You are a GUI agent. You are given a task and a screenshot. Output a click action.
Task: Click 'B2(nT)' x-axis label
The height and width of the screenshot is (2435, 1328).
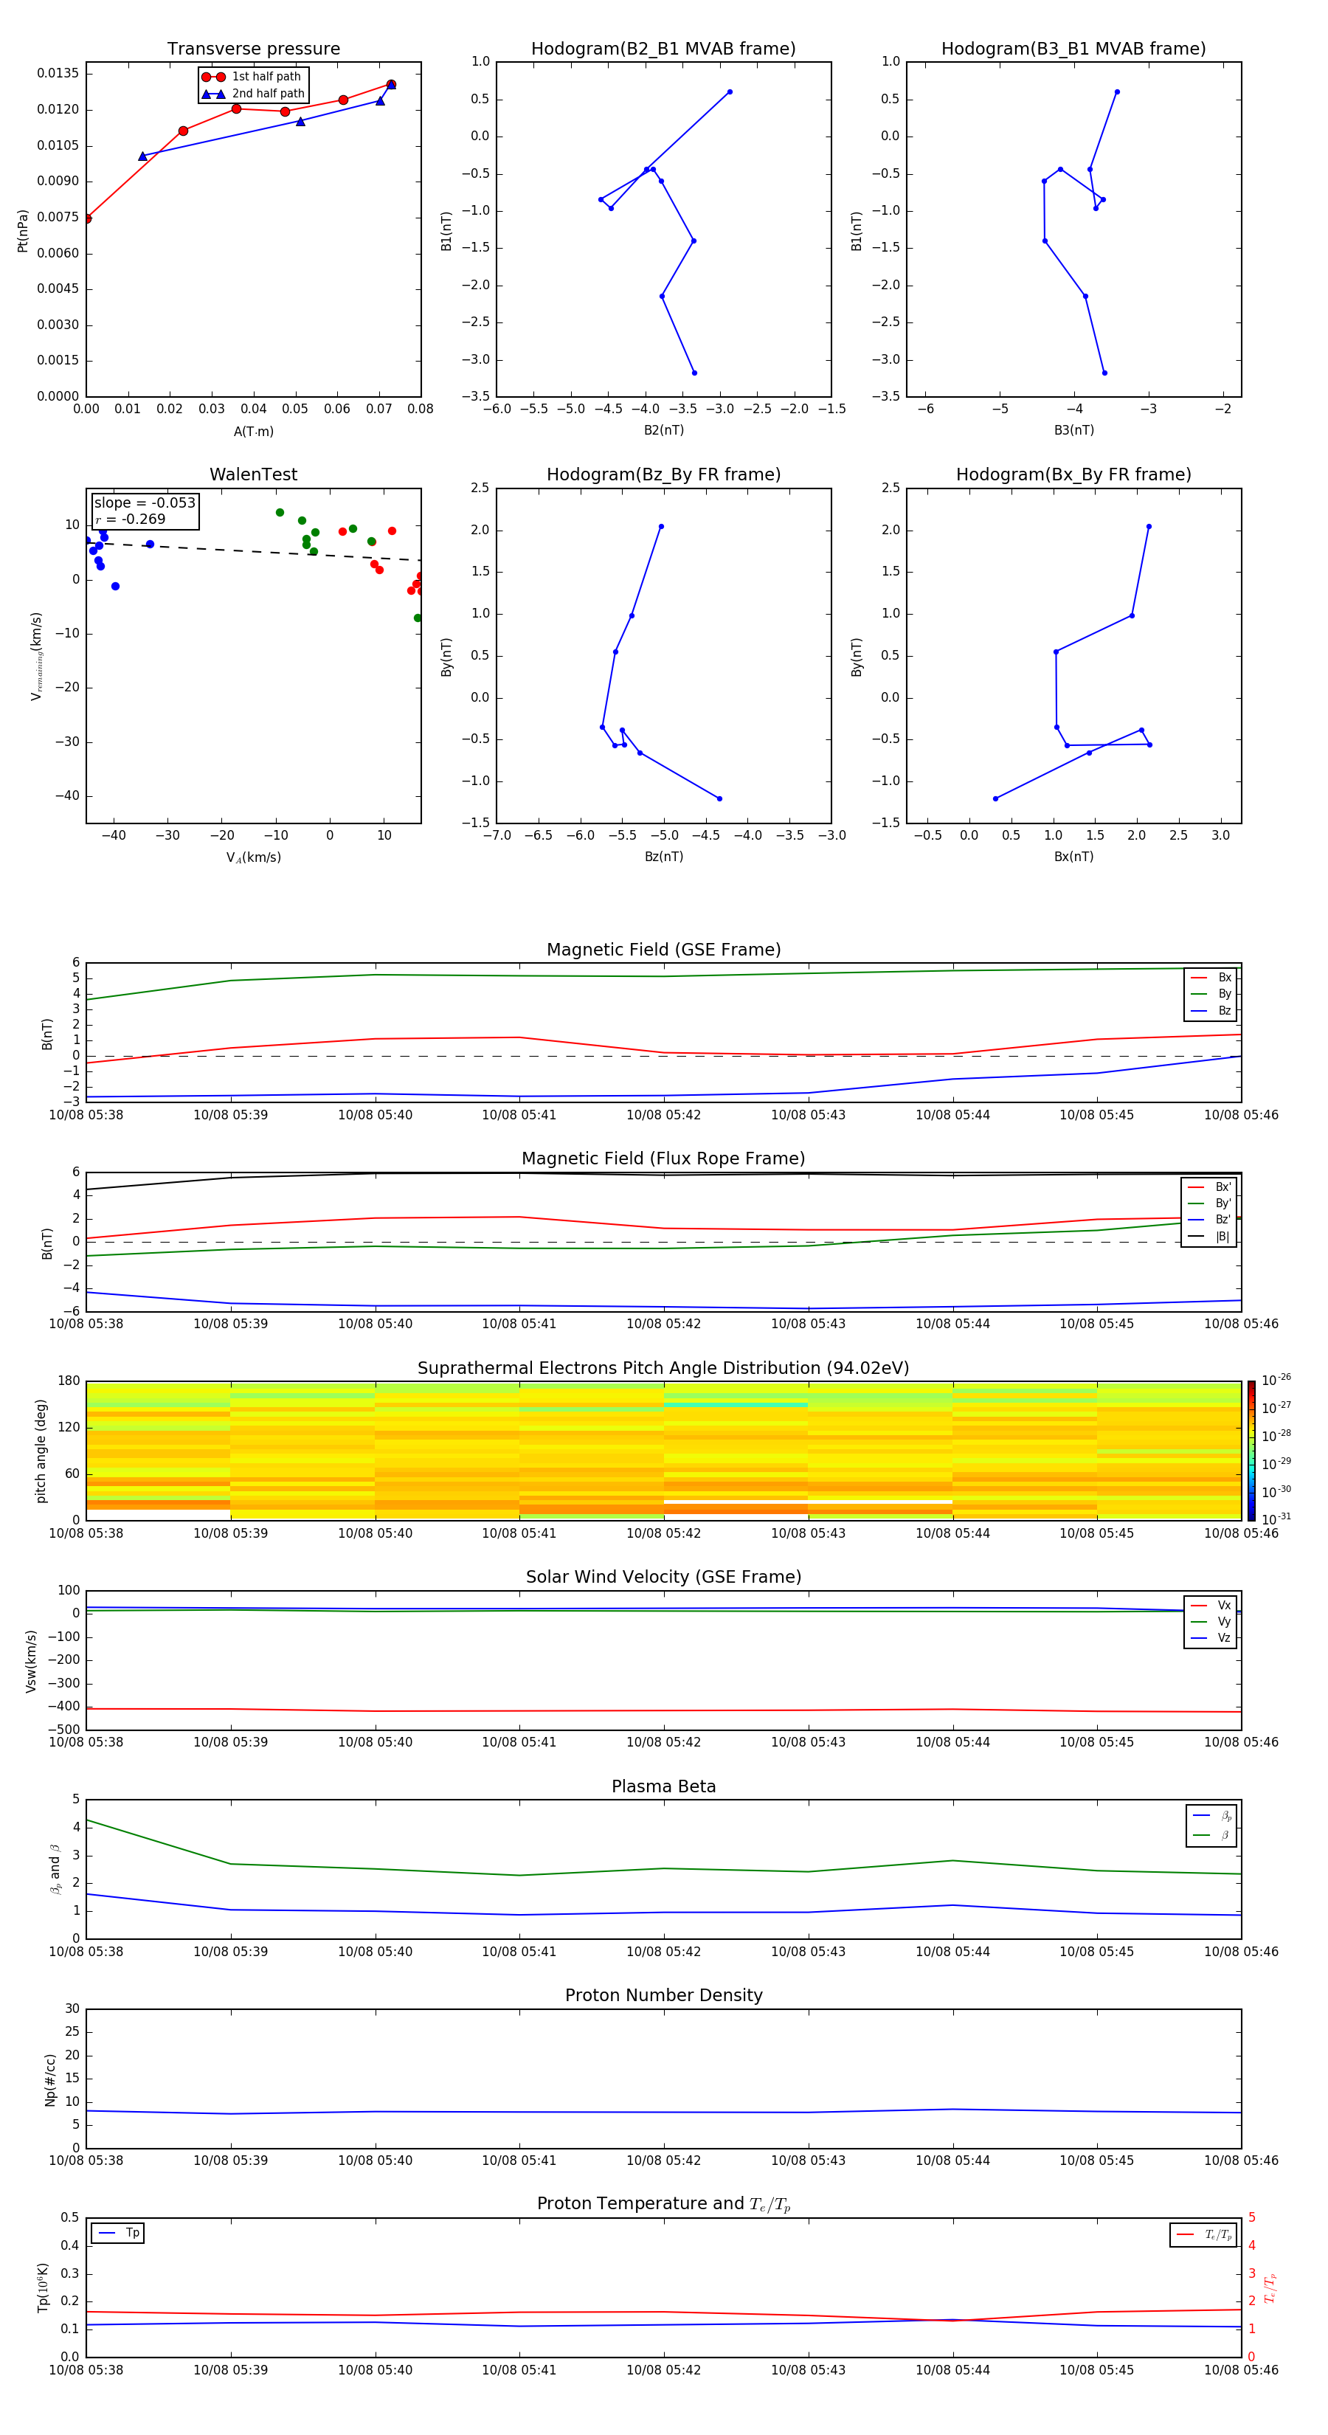[663, 430]
